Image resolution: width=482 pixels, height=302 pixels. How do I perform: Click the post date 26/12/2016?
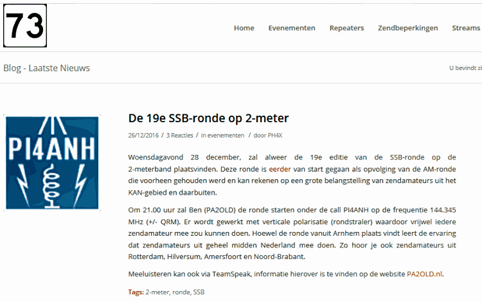143,135
